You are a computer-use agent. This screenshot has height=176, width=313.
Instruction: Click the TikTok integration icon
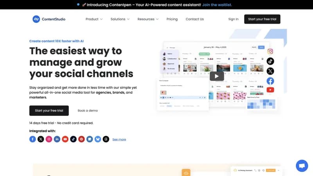pyautogui.click(x=73, y=139)
